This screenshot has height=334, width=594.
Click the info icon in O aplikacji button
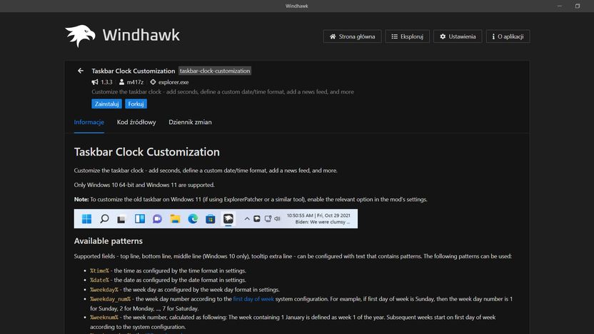tap(493, 36)
